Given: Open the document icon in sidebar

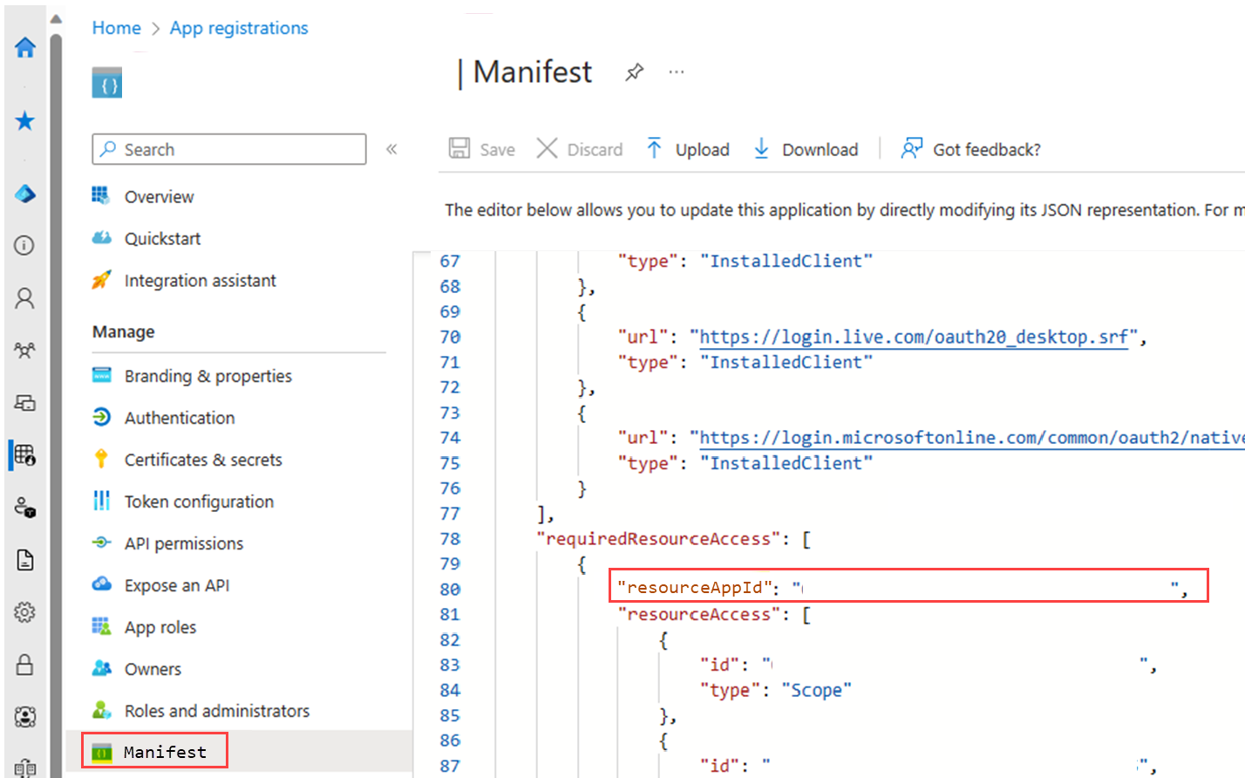Looking at the screenshot, I should pos(24,560).
